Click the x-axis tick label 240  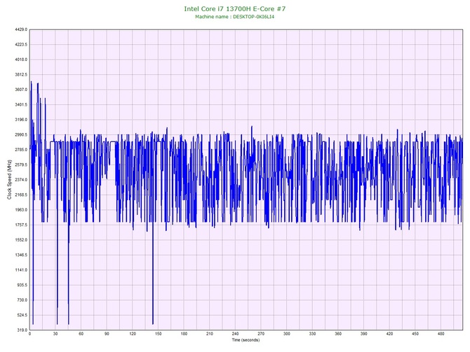pyautogui.click(x=235, y=334)
